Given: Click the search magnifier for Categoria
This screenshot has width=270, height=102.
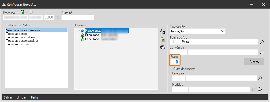Looking at the screenshot, I should (x=260, y=78).
